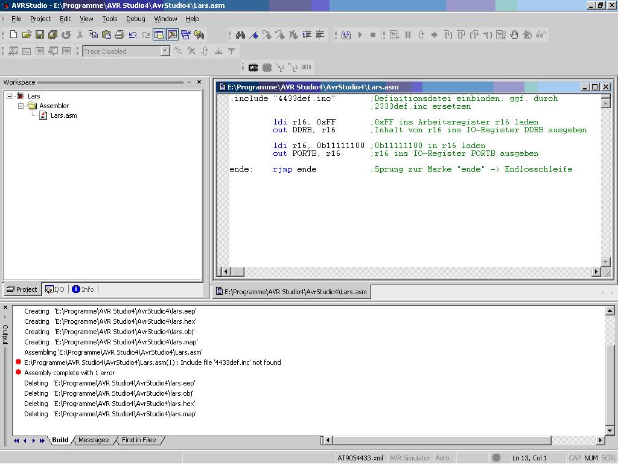Click AT90S4433.xml in the status bar
618x464 pixels.
click(360, 458)
